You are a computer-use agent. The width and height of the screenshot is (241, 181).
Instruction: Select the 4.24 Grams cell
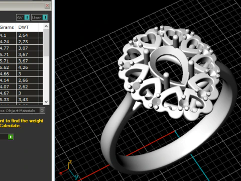point(8,42)
